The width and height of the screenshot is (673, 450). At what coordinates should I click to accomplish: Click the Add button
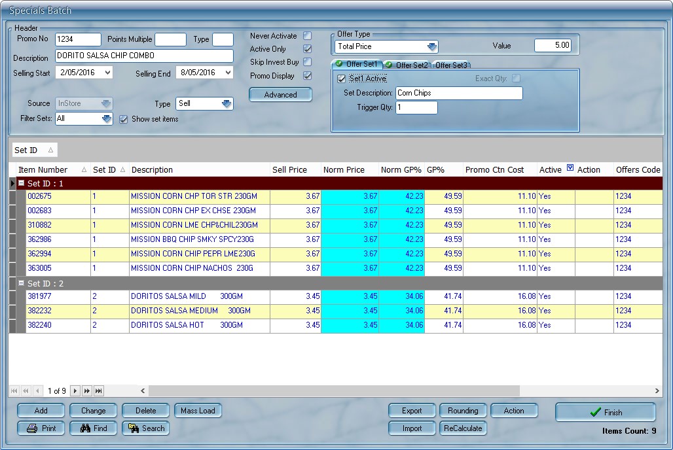tap(41, 411)
